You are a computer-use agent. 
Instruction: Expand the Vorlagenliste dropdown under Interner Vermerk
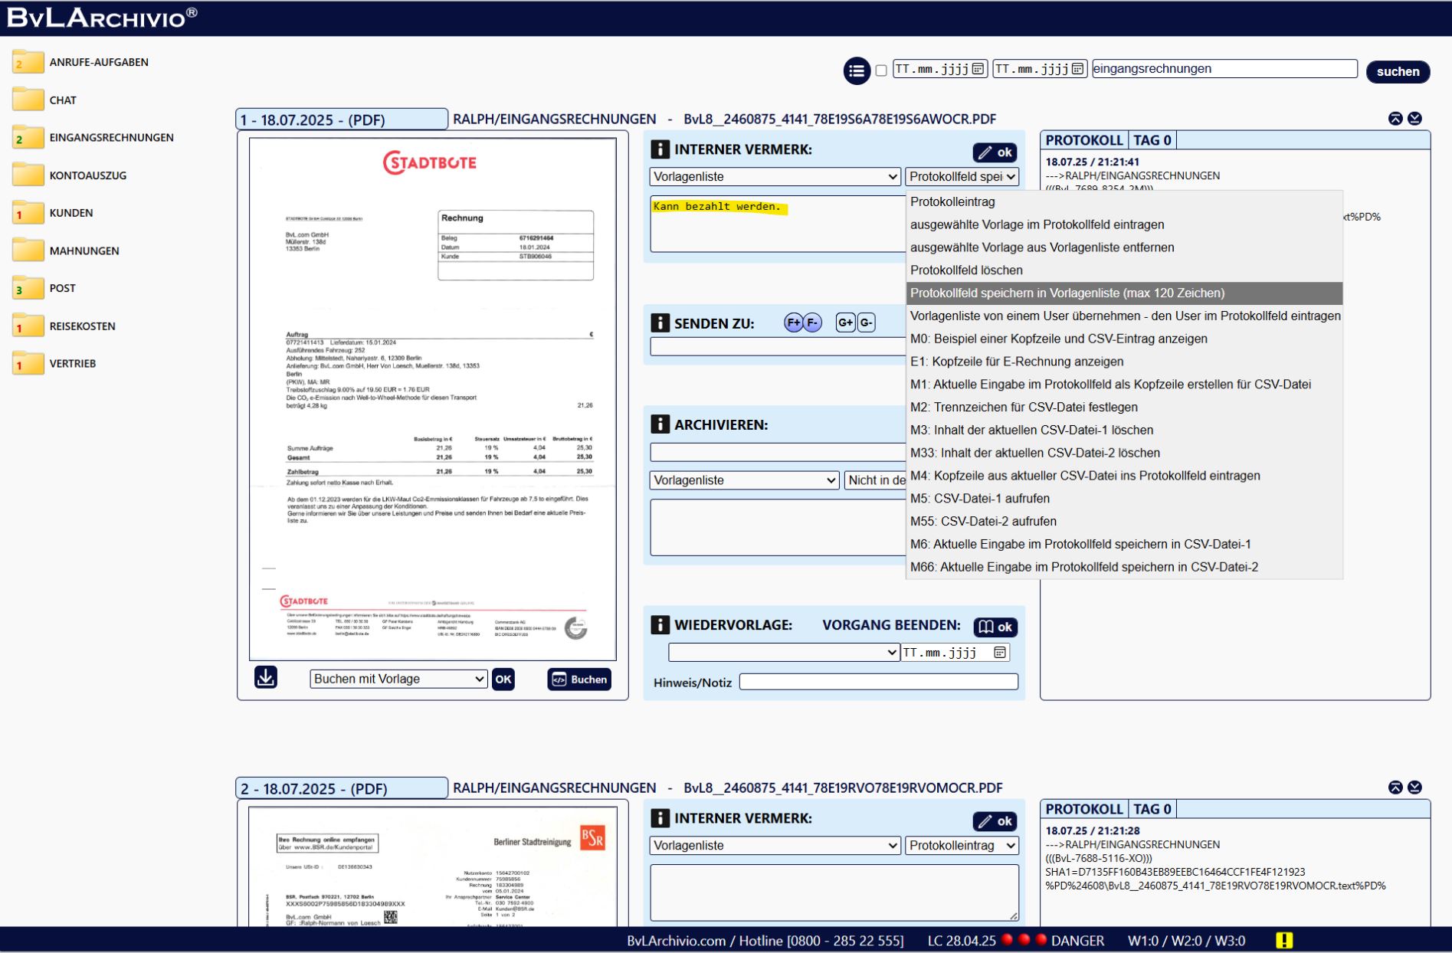[x=775, y=177]
